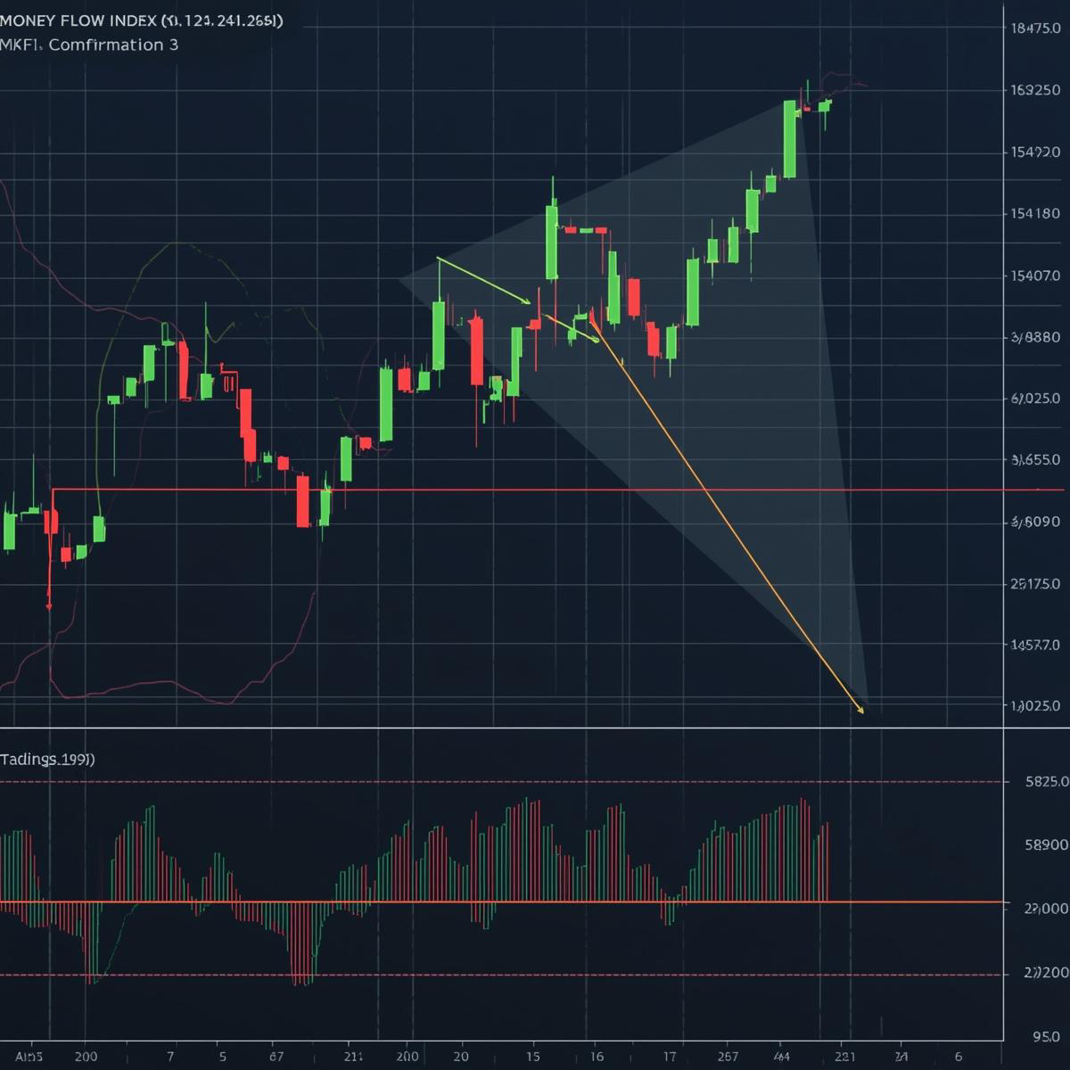Click the 95.0 value on oscillator axis
The height and width of the screenshot is (1070, 1070).
[1046, 1037]
